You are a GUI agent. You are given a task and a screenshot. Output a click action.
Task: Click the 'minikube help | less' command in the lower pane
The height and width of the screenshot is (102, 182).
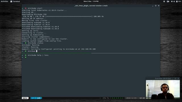click(38, 55)
